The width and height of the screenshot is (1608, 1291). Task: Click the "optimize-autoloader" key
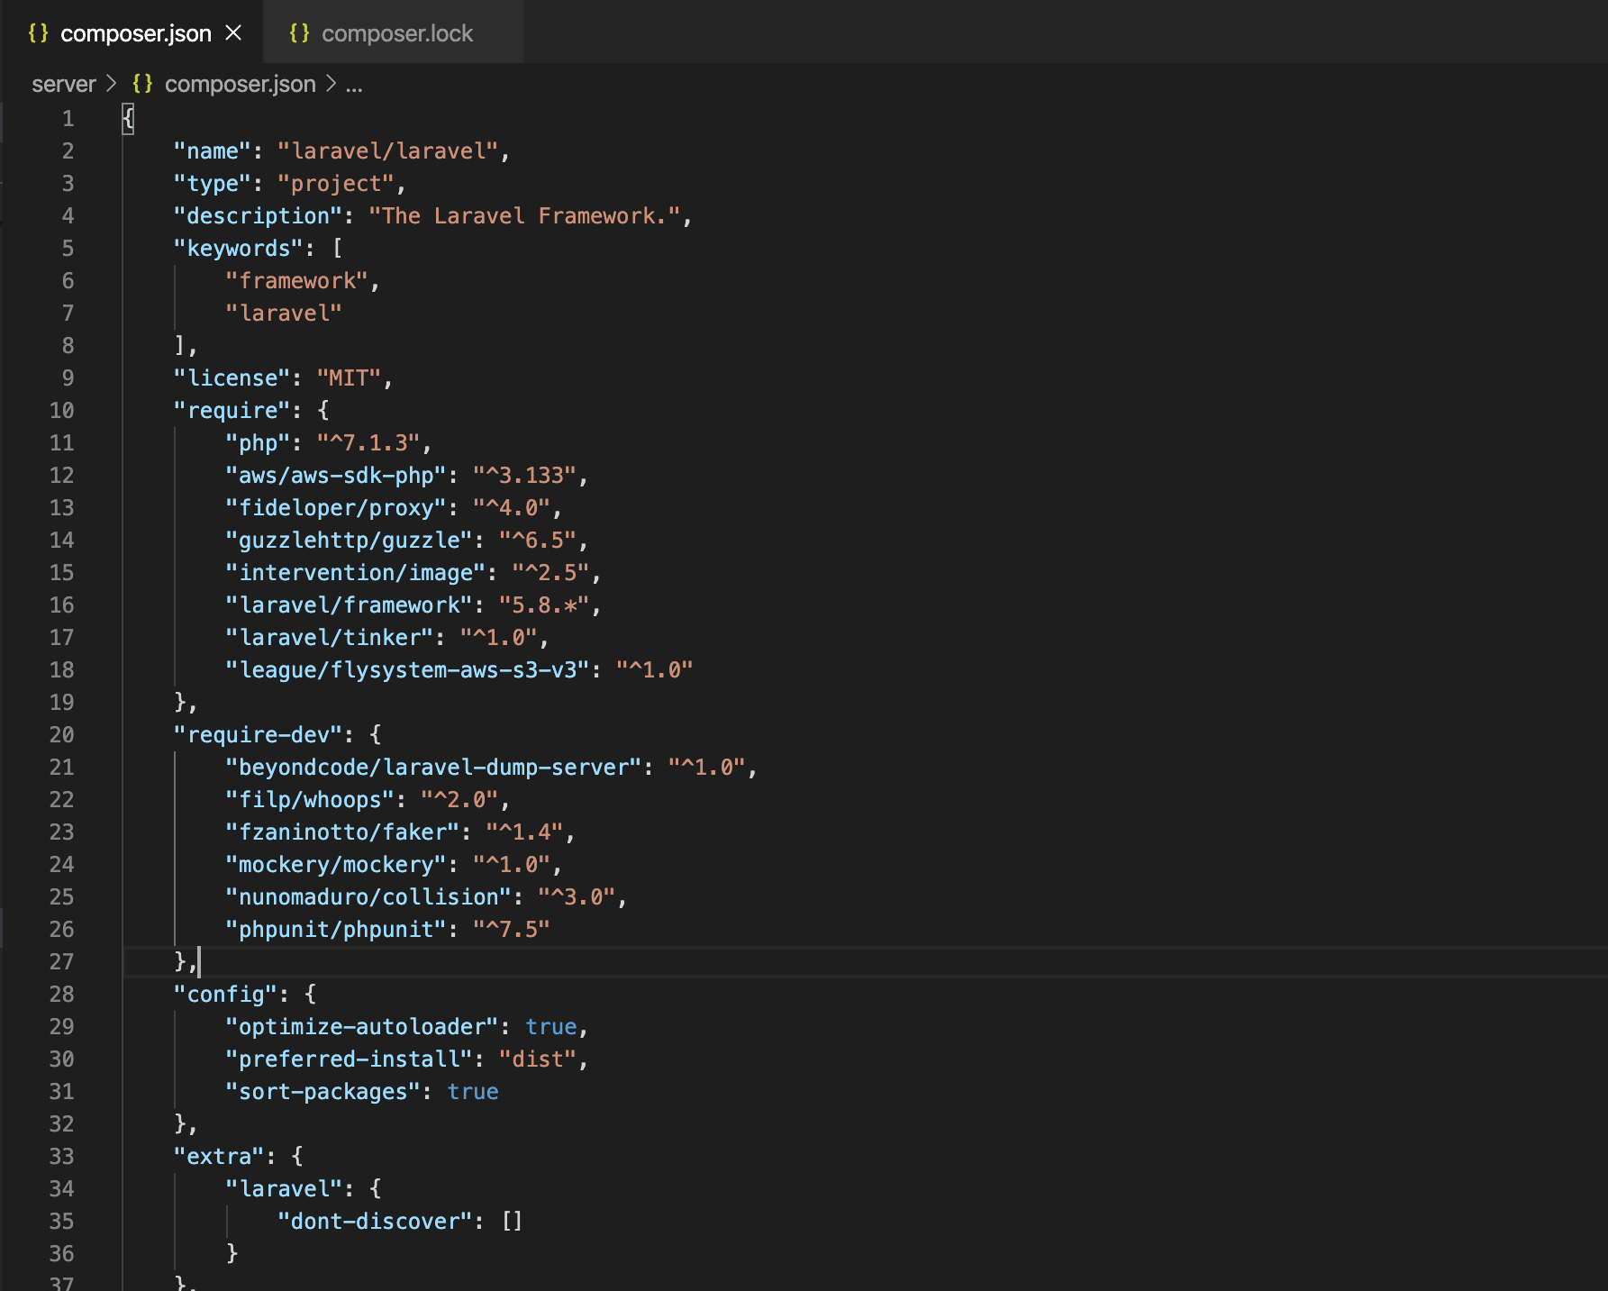coord(362,1027)
